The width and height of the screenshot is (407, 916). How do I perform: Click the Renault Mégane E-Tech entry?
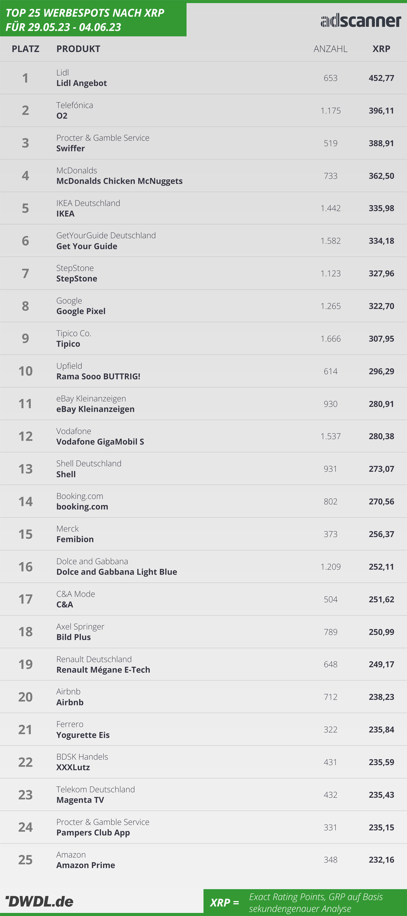coord(203,664)
